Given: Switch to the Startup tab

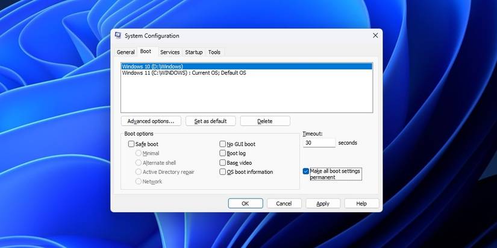Looking at the screenshot, I should click(194, 52).
